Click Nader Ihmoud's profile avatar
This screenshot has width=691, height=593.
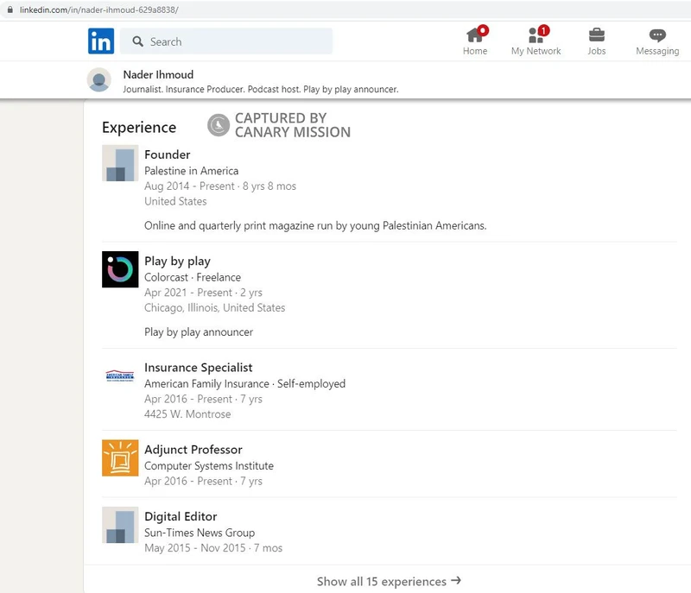(x=99, y=79)
